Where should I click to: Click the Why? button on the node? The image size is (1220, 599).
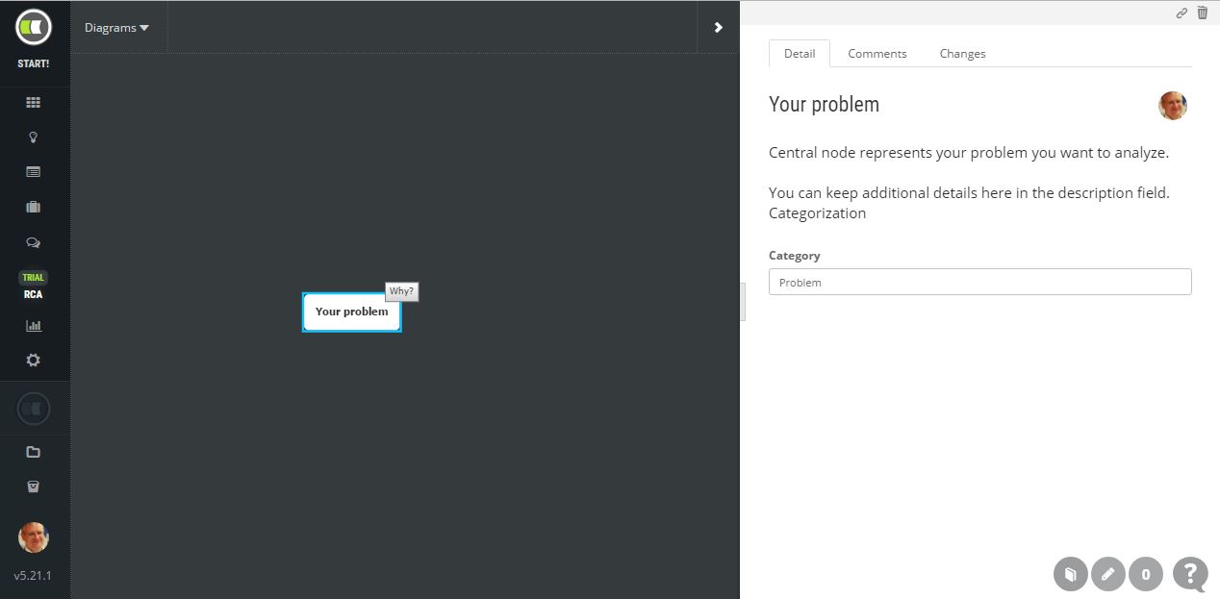coord(401,291)
